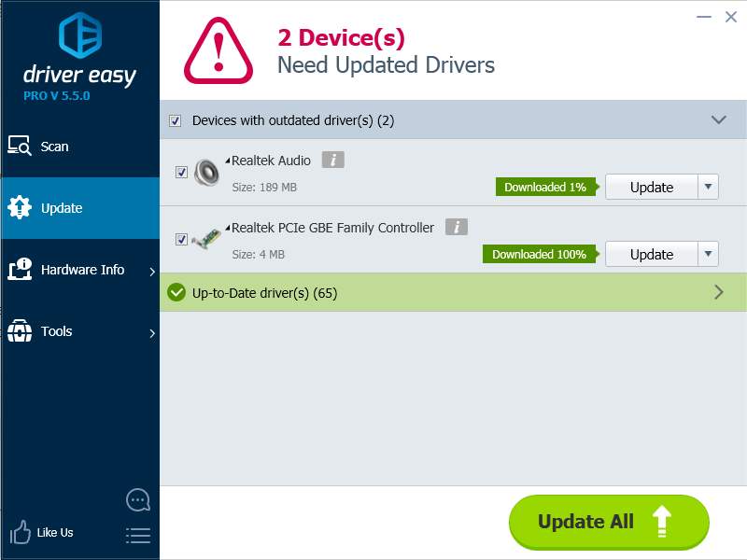Click the Downloaded 100% progress indicator
This screenshot has width=747, height=560.
[541, 254]
